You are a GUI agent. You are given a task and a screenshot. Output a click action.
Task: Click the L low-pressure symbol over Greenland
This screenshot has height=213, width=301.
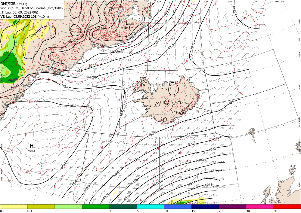point(127,23)
